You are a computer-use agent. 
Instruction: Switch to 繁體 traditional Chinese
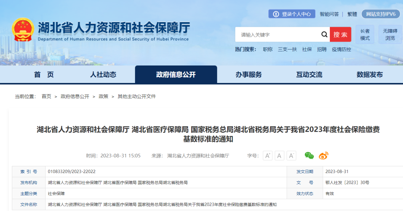tap(352, 14)
